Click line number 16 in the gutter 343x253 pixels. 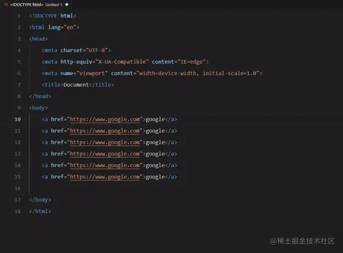(x=18, y=189)
